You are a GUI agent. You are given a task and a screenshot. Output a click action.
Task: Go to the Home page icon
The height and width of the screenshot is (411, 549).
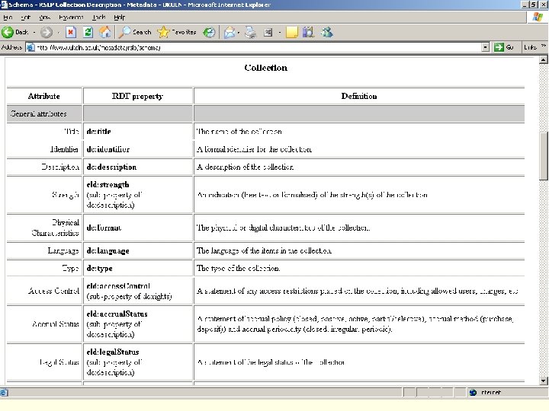click(104, 32)
